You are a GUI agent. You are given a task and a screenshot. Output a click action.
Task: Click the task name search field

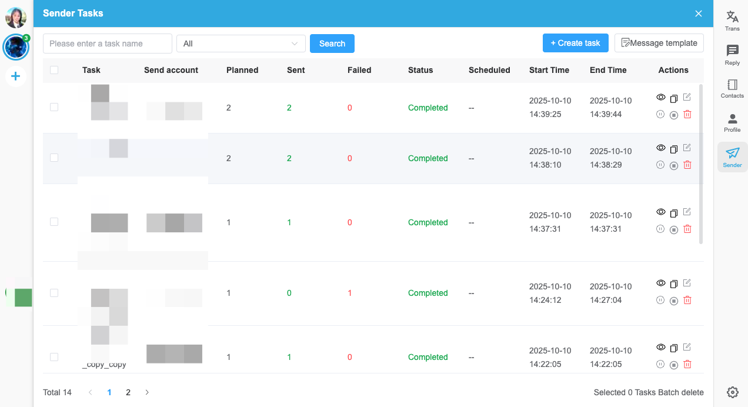point(107,44)
